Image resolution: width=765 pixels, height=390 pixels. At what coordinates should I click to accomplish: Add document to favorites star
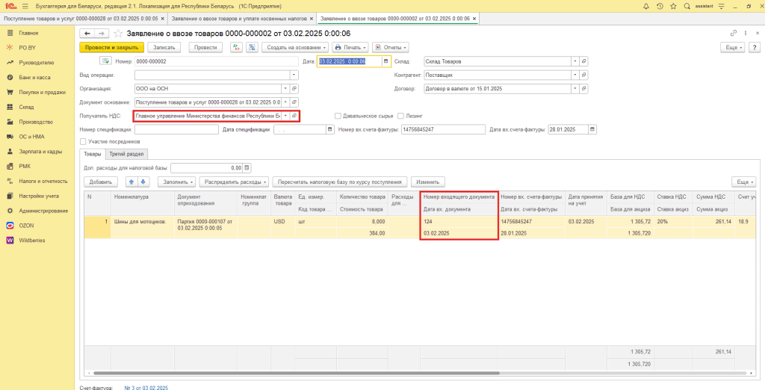[117, 33]
